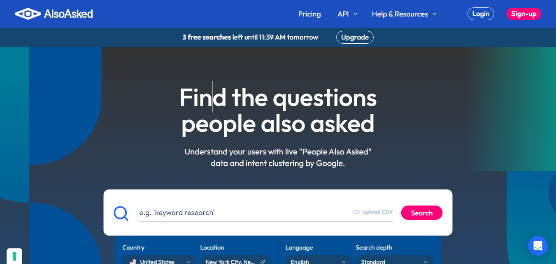This screenshot has width=556, height=264.
Task: Open the Country dropdown showing United States
Action: tap(159, 260)
